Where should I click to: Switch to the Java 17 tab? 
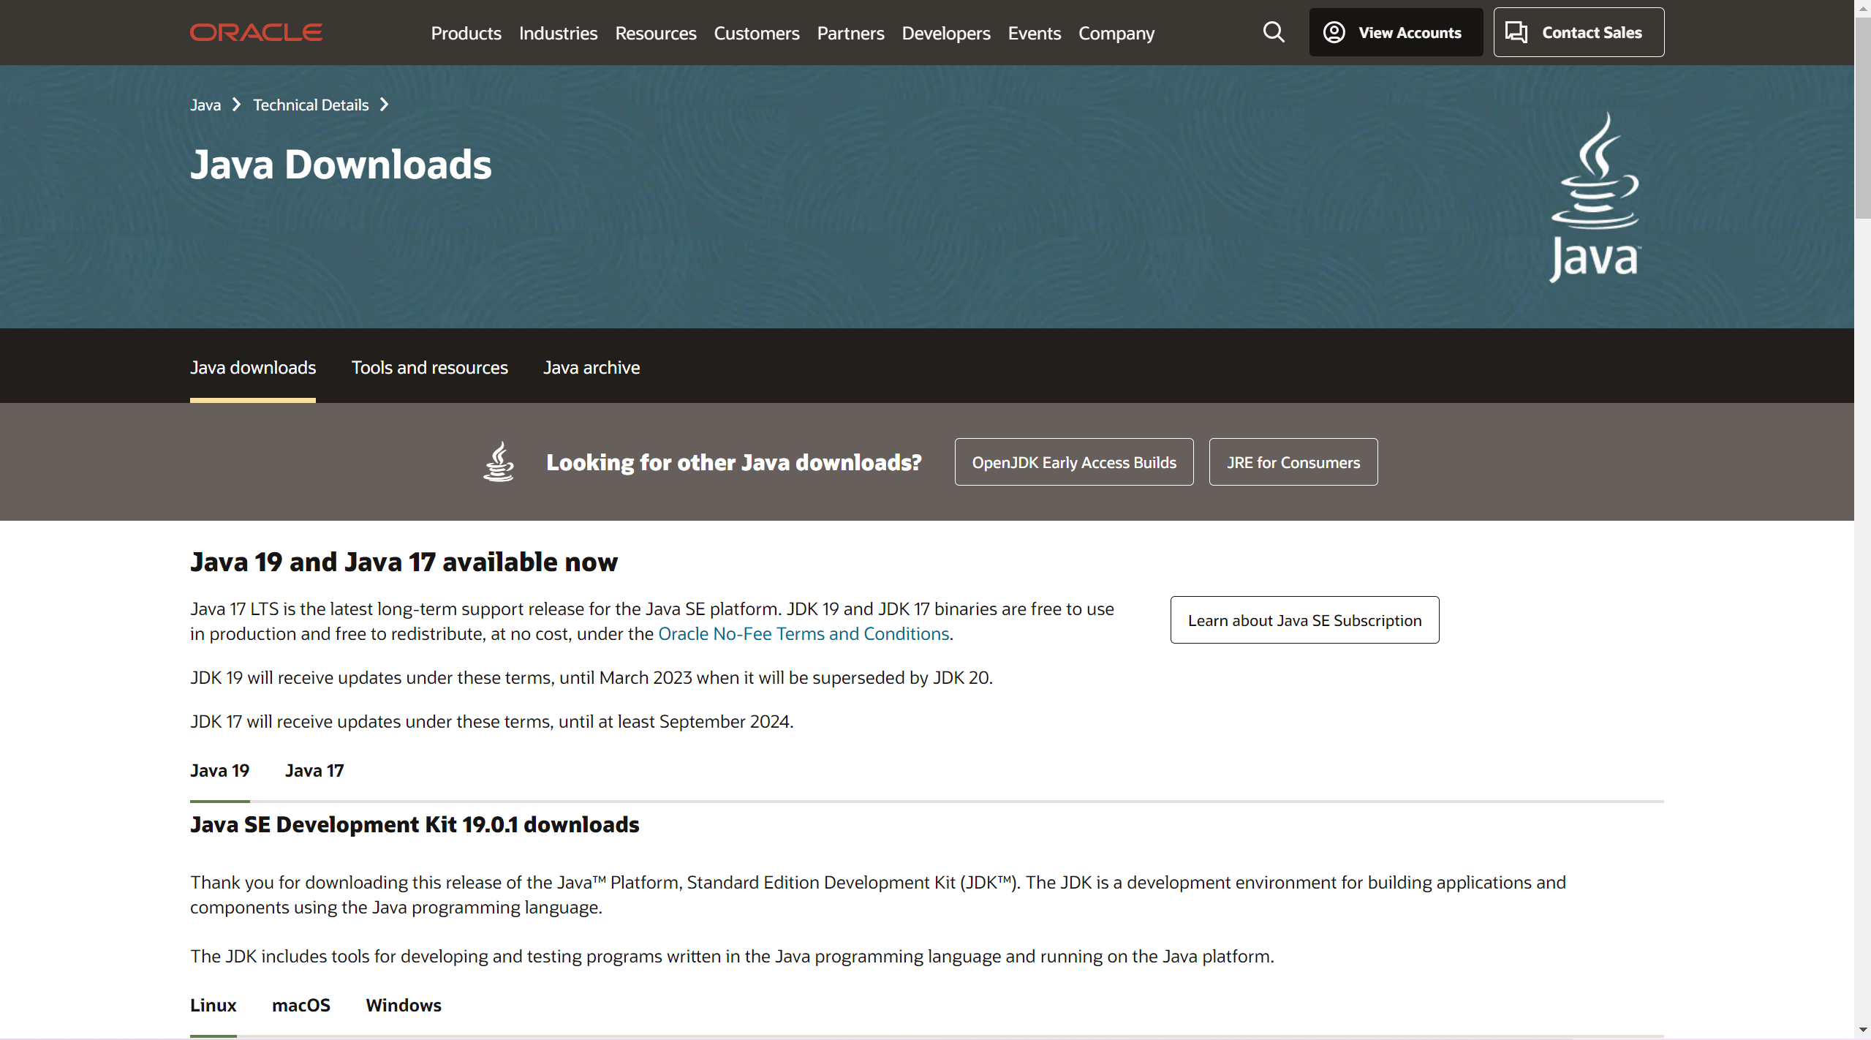314,770
